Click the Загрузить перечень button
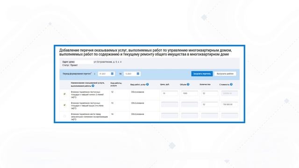299x168 pixels. [202, 74]
